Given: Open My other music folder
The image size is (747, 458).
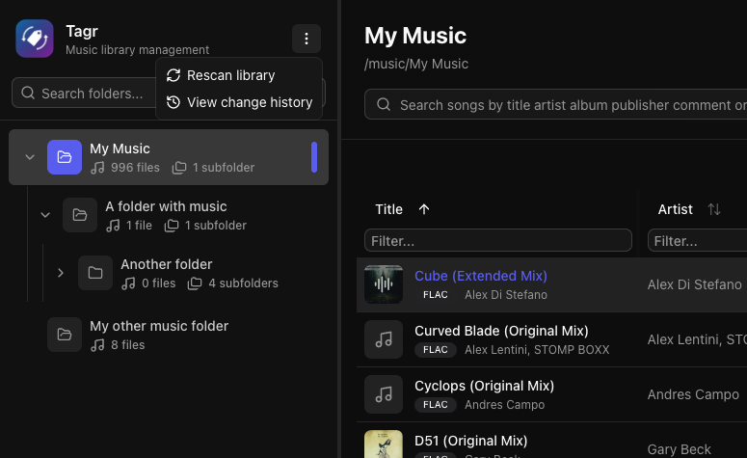Looking at the screenshot, I should pos(159,326).
